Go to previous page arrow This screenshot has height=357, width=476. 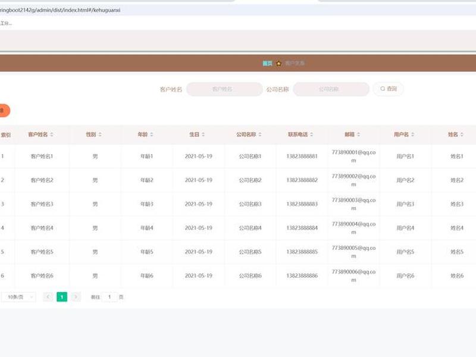[x=48, y=297]
